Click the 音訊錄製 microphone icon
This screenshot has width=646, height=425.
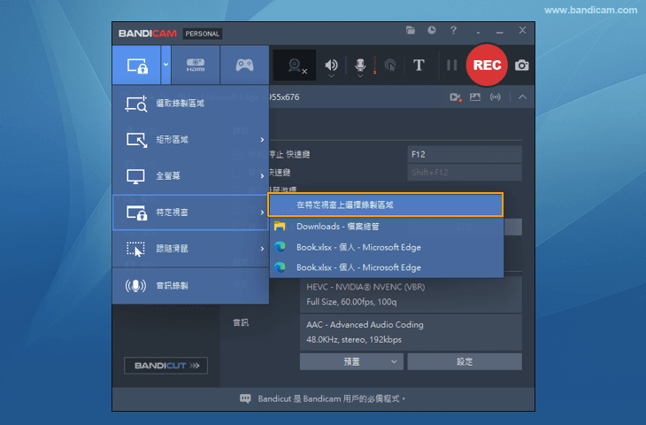pyautogui.click(x=135, y=286)
